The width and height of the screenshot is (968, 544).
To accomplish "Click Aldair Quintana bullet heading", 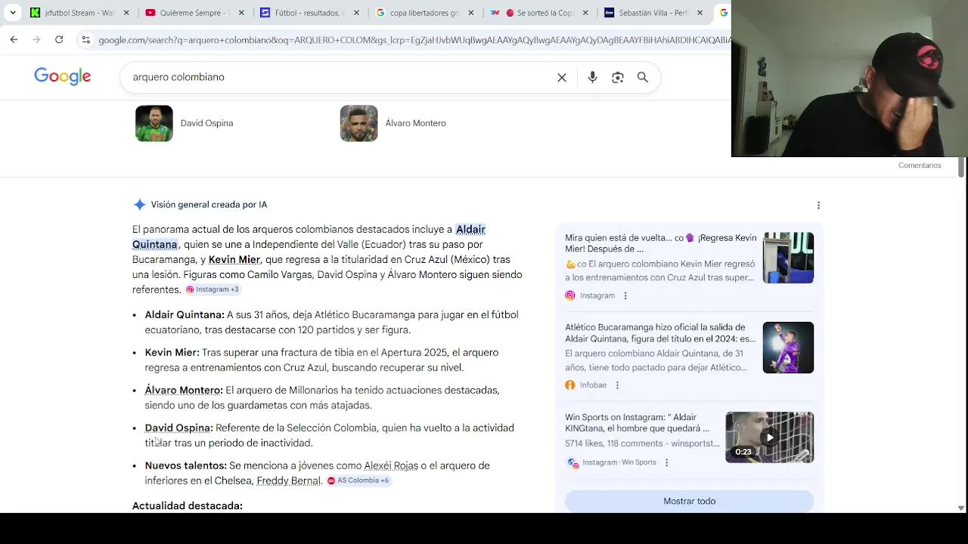I will (185, 314).
